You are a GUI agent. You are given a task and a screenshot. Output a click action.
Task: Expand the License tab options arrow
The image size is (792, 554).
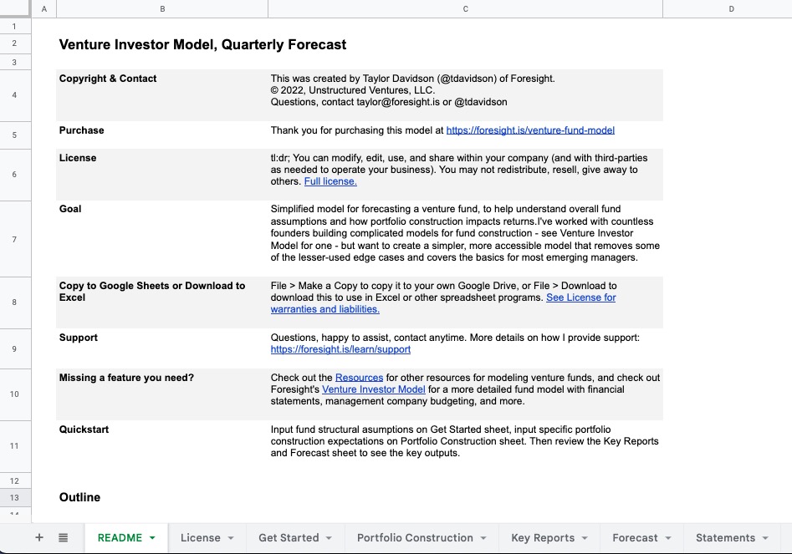pyautogui.click(x=230, y=538)
